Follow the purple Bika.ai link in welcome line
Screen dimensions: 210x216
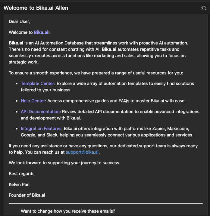point(41,32)
